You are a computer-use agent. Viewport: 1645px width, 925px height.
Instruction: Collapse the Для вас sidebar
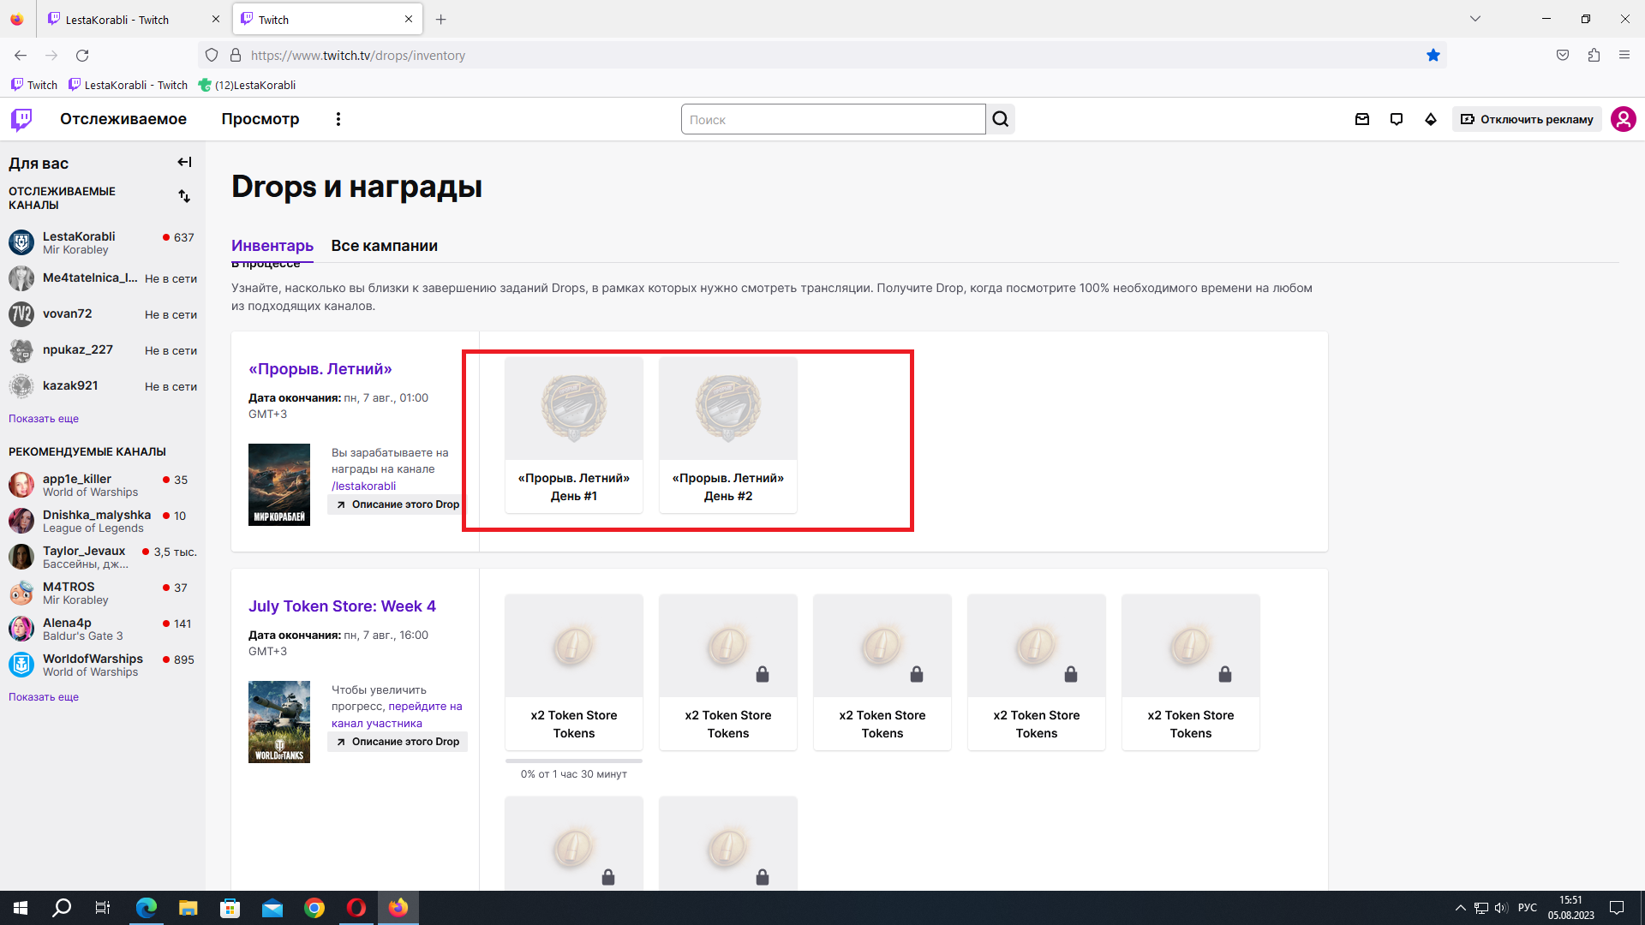pos(184,162)
